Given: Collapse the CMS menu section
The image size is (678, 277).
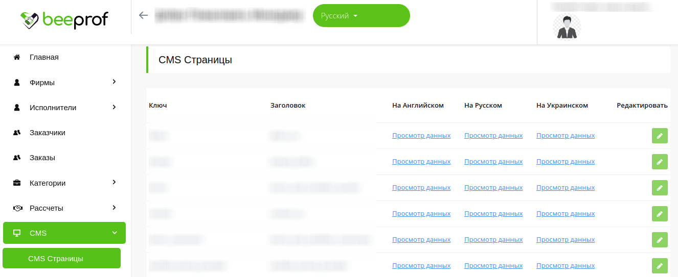Looking at the screenshot, I should click(x=114, y=233).
